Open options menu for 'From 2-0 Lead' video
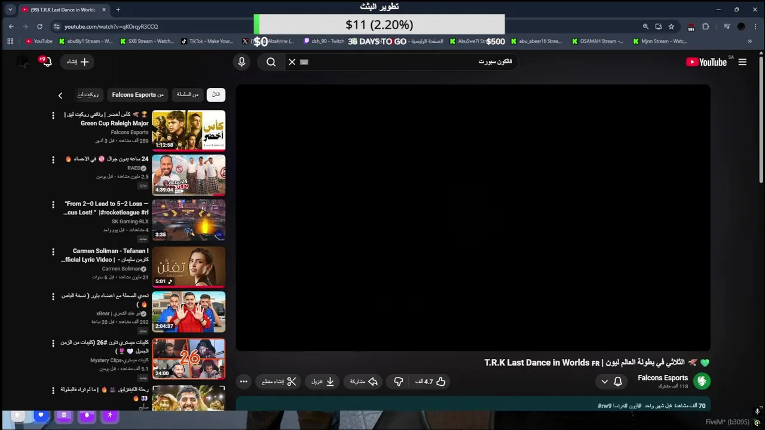This screenshot has height=430, width=765. click(x=53, y=205)
